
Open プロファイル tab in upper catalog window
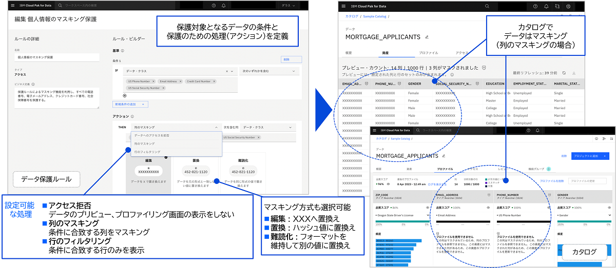click(428, 52)
